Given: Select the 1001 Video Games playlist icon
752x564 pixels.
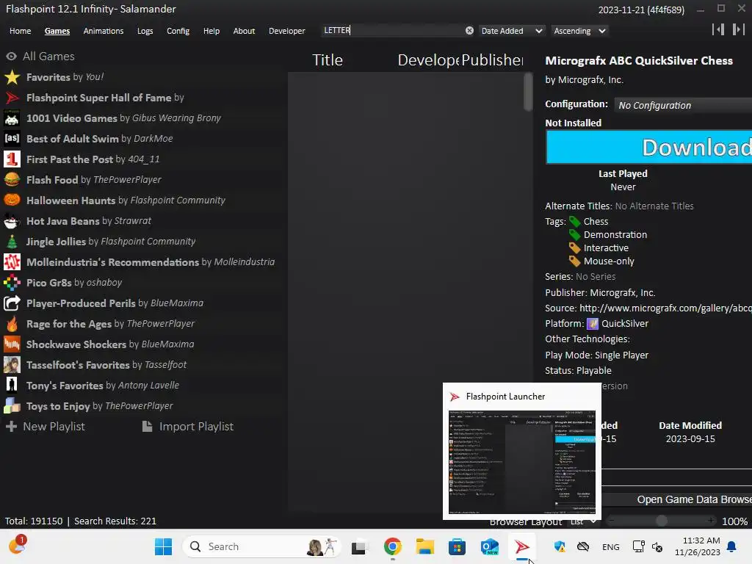Looking at the screenshot, I should pos(12,118).
